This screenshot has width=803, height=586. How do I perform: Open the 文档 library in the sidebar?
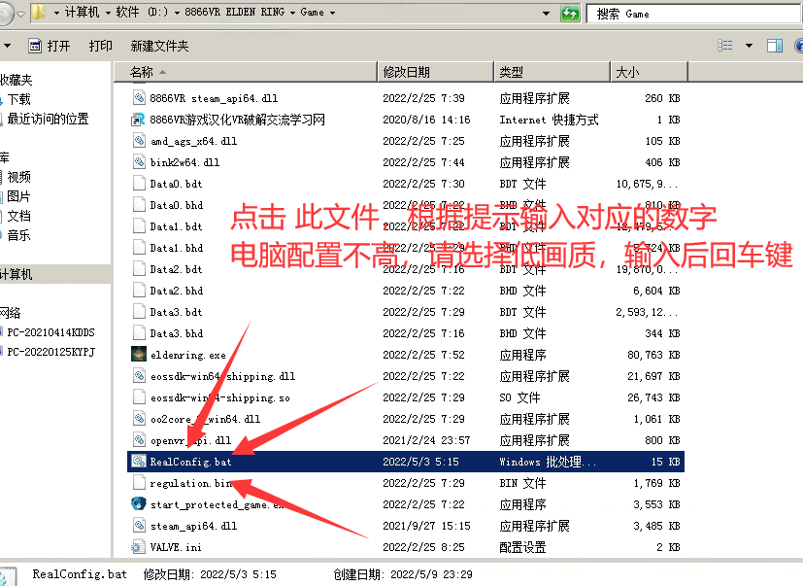click(x=18, y=216)
